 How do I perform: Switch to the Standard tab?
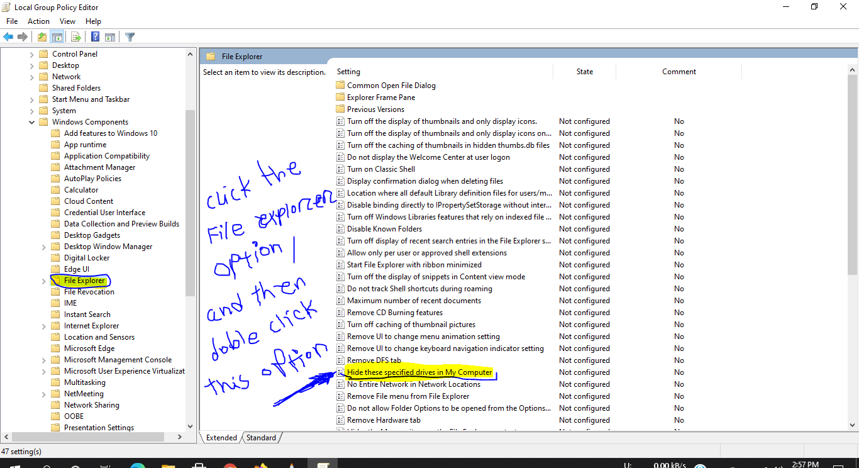(x=261, y=437)
